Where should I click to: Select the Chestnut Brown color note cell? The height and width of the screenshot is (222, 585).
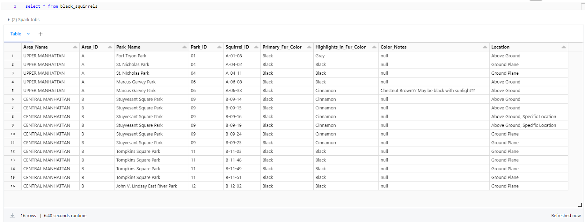click(x=434, y=90)
